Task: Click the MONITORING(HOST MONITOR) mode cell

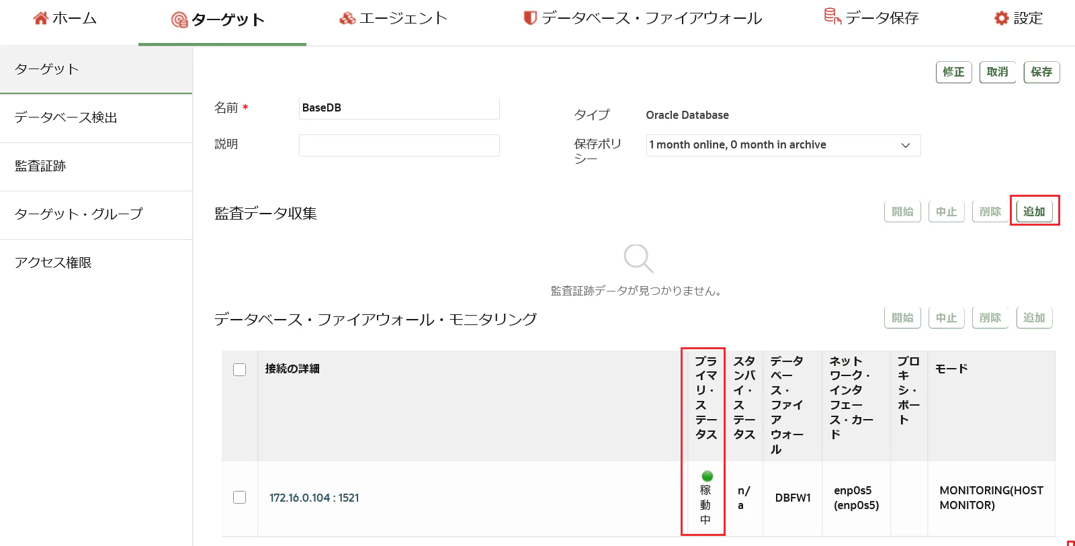Action: click(x=991, y=498)
